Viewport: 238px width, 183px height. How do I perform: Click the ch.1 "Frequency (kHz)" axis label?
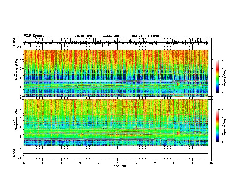pyautogui.click(x=17, y=69)
